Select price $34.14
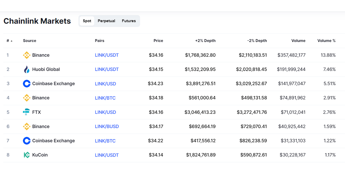Screen dimensions: 345x172 point(156,155)
